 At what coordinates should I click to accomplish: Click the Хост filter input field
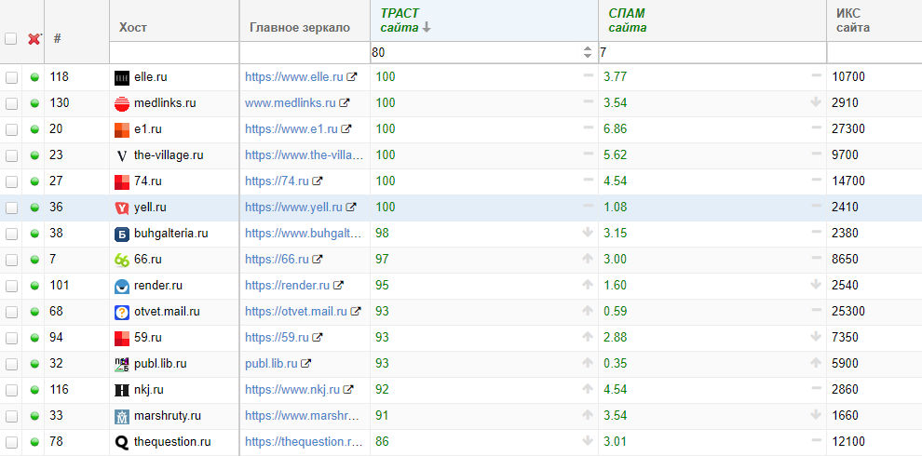(174, 52)
